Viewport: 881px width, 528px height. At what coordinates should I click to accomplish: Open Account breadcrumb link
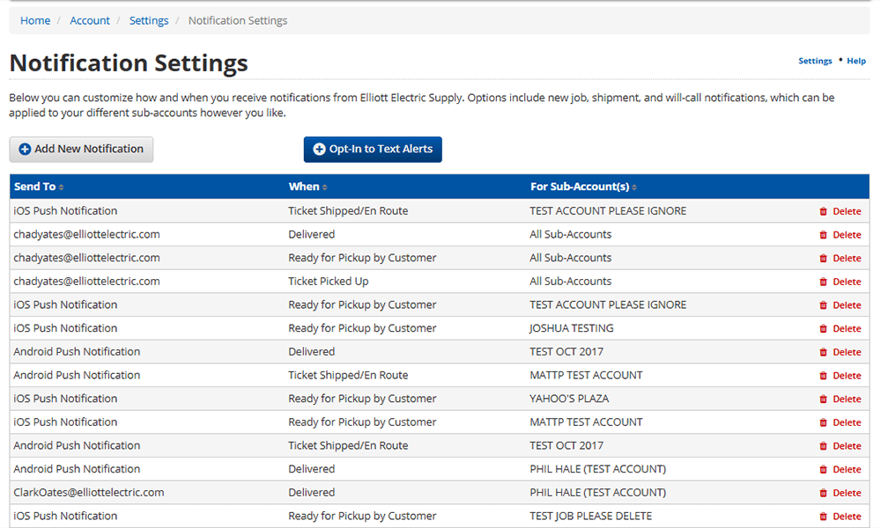[90, 21]
